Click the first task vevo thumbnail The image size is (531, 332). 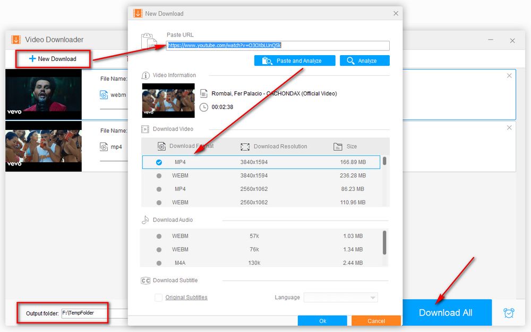point(44,94)
